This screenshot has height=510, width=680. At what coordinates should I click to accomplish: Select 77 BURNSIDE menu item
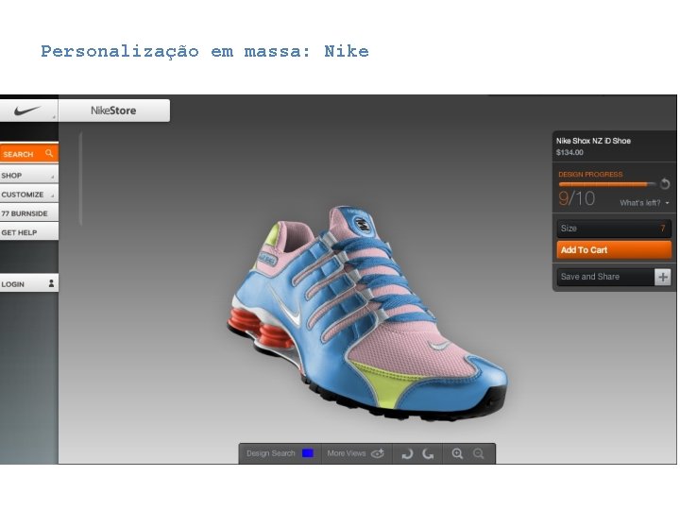click(29, 213)
